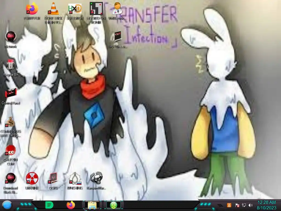Click the orange Java tray icon
Screen dimensions: 281x211
tap(229, 205)
